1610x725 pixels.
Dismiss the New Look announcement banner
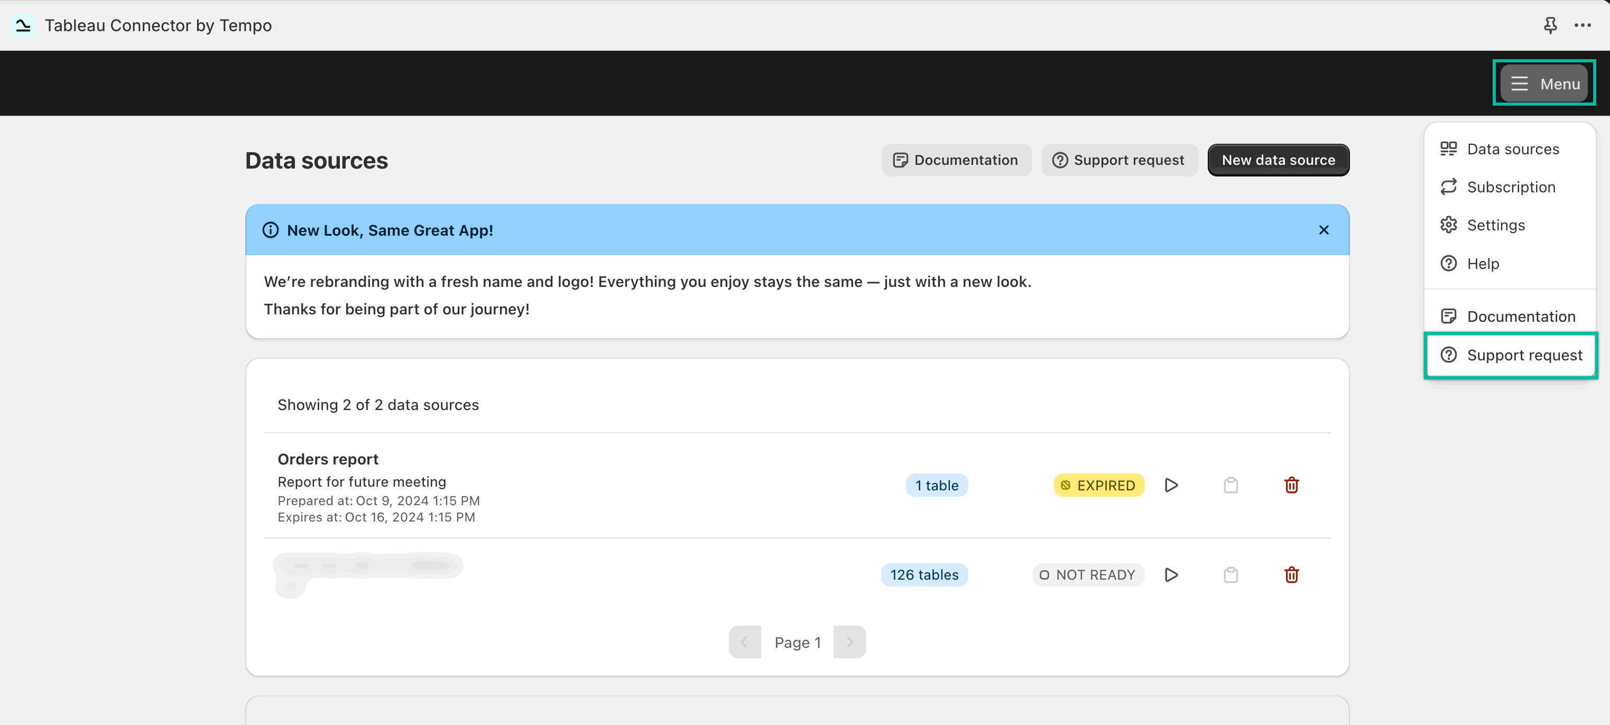click(1324, 229)
